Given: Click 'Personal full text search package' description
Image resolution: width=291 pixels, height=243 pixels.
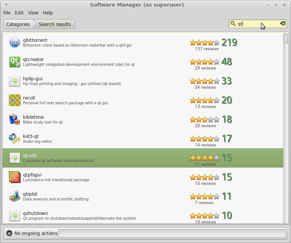Looking at the screenshot, I should coord(65,103).
